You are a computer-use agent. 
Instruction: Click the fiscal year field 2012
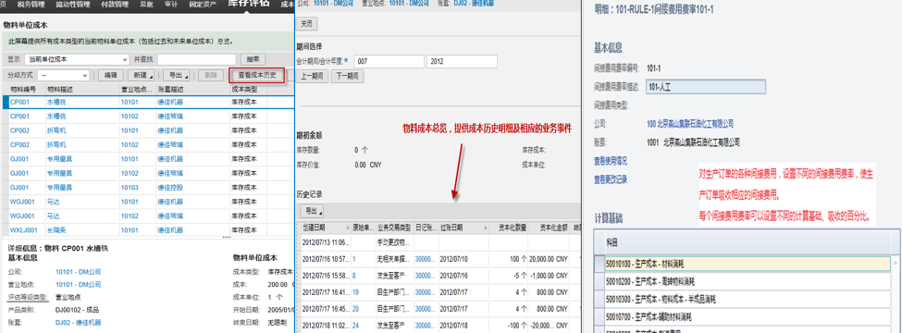pos(462,61)
